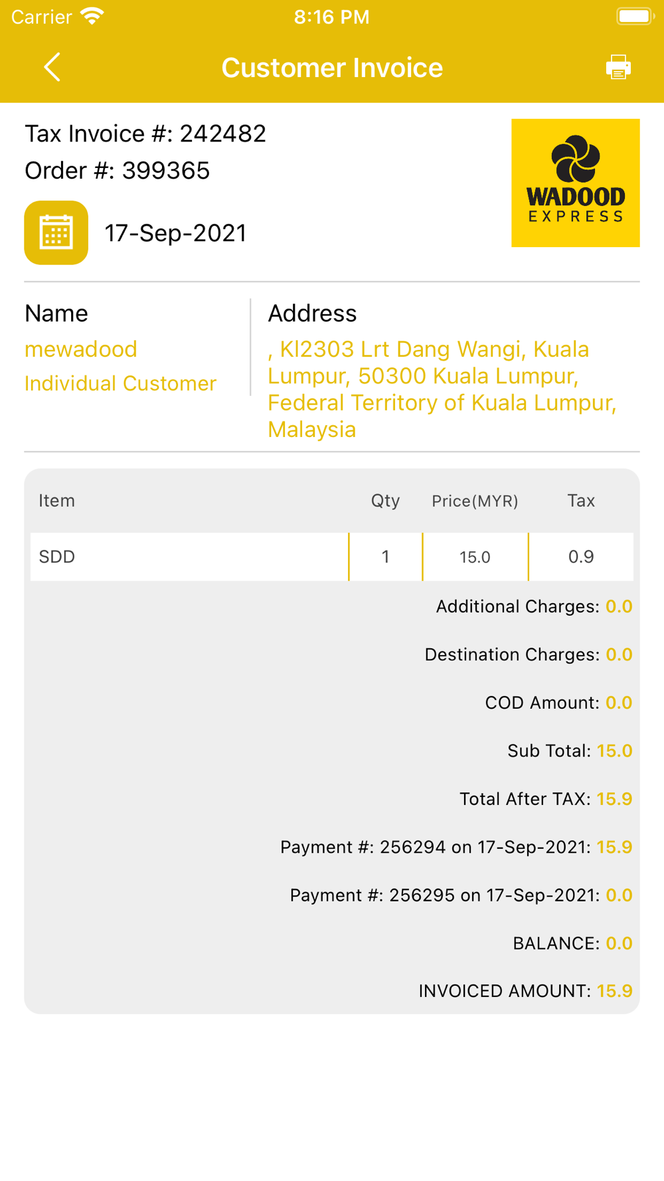Tap the Qty column header
This screenshot has height=1181, width=664.
coord(385,501)
